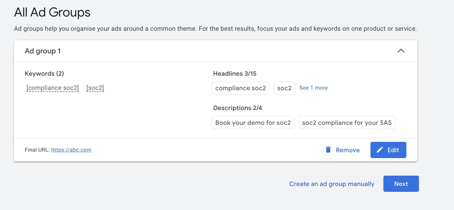Image resolution: width=454 pixels, height=210 pixels.
Task: Click the Descriptions 2/4 label
Action: tap(238, 108)
